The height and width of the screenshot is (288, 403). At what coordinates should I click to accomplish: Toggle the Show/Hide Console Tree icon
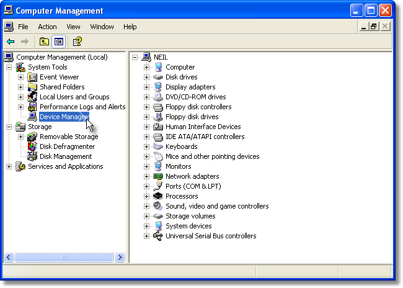pos(59,42)
